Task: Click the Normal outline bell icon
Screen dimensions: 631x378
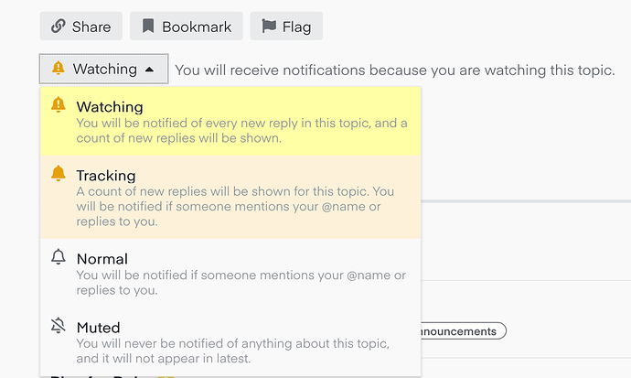Action: [x=59, y=258]
